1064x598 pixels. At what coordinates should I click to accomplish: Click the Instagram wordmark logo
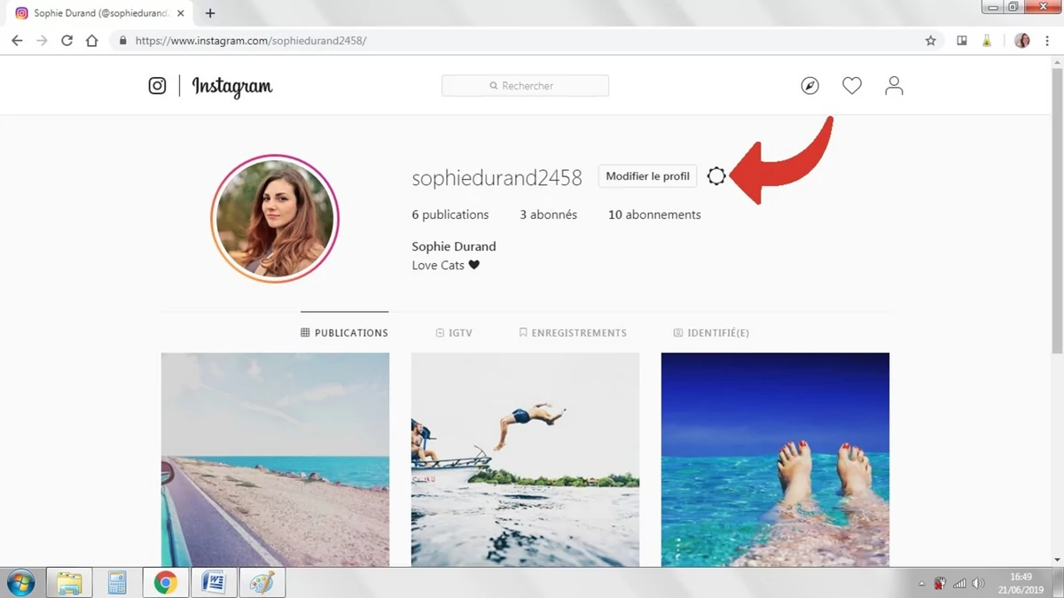tap(232, 87)
